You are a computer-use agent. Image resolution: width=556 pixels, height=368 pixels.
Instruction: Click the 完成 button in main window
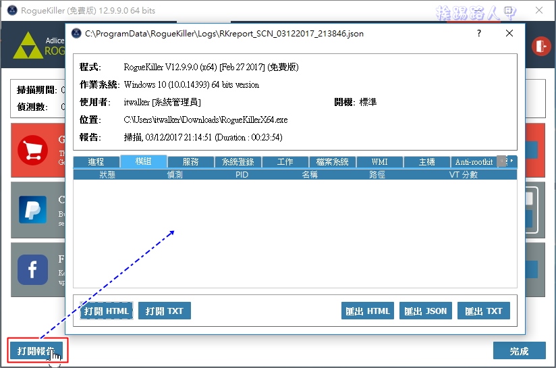[519, 350]
